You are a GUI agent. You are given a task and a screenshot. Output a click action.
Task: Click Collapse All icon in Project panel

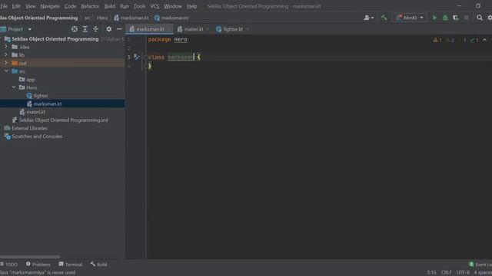(x=95, y=29)
